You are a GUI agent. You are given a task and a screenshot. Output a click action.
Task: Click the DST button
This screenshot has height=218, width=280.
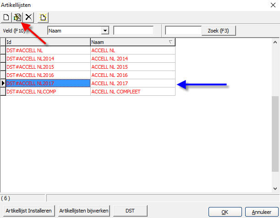(130, 211)
